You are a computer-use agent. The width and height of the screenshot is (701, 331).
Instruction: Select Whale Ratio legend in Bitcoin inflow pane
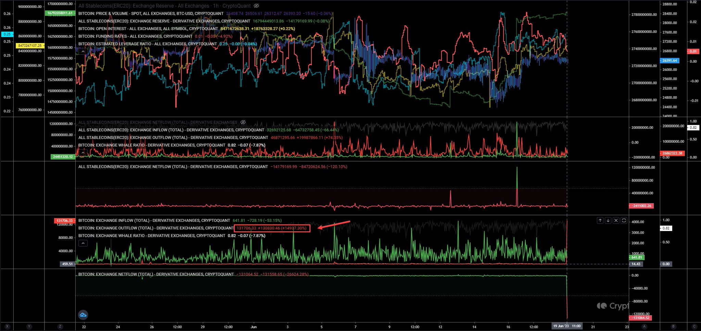pyautogui.click(x=152, y=235)
